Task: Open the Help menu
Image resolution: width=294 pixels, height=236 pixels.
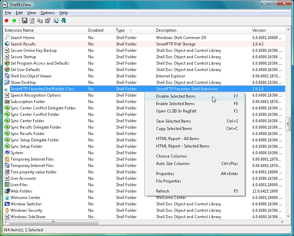Action: 64,13
